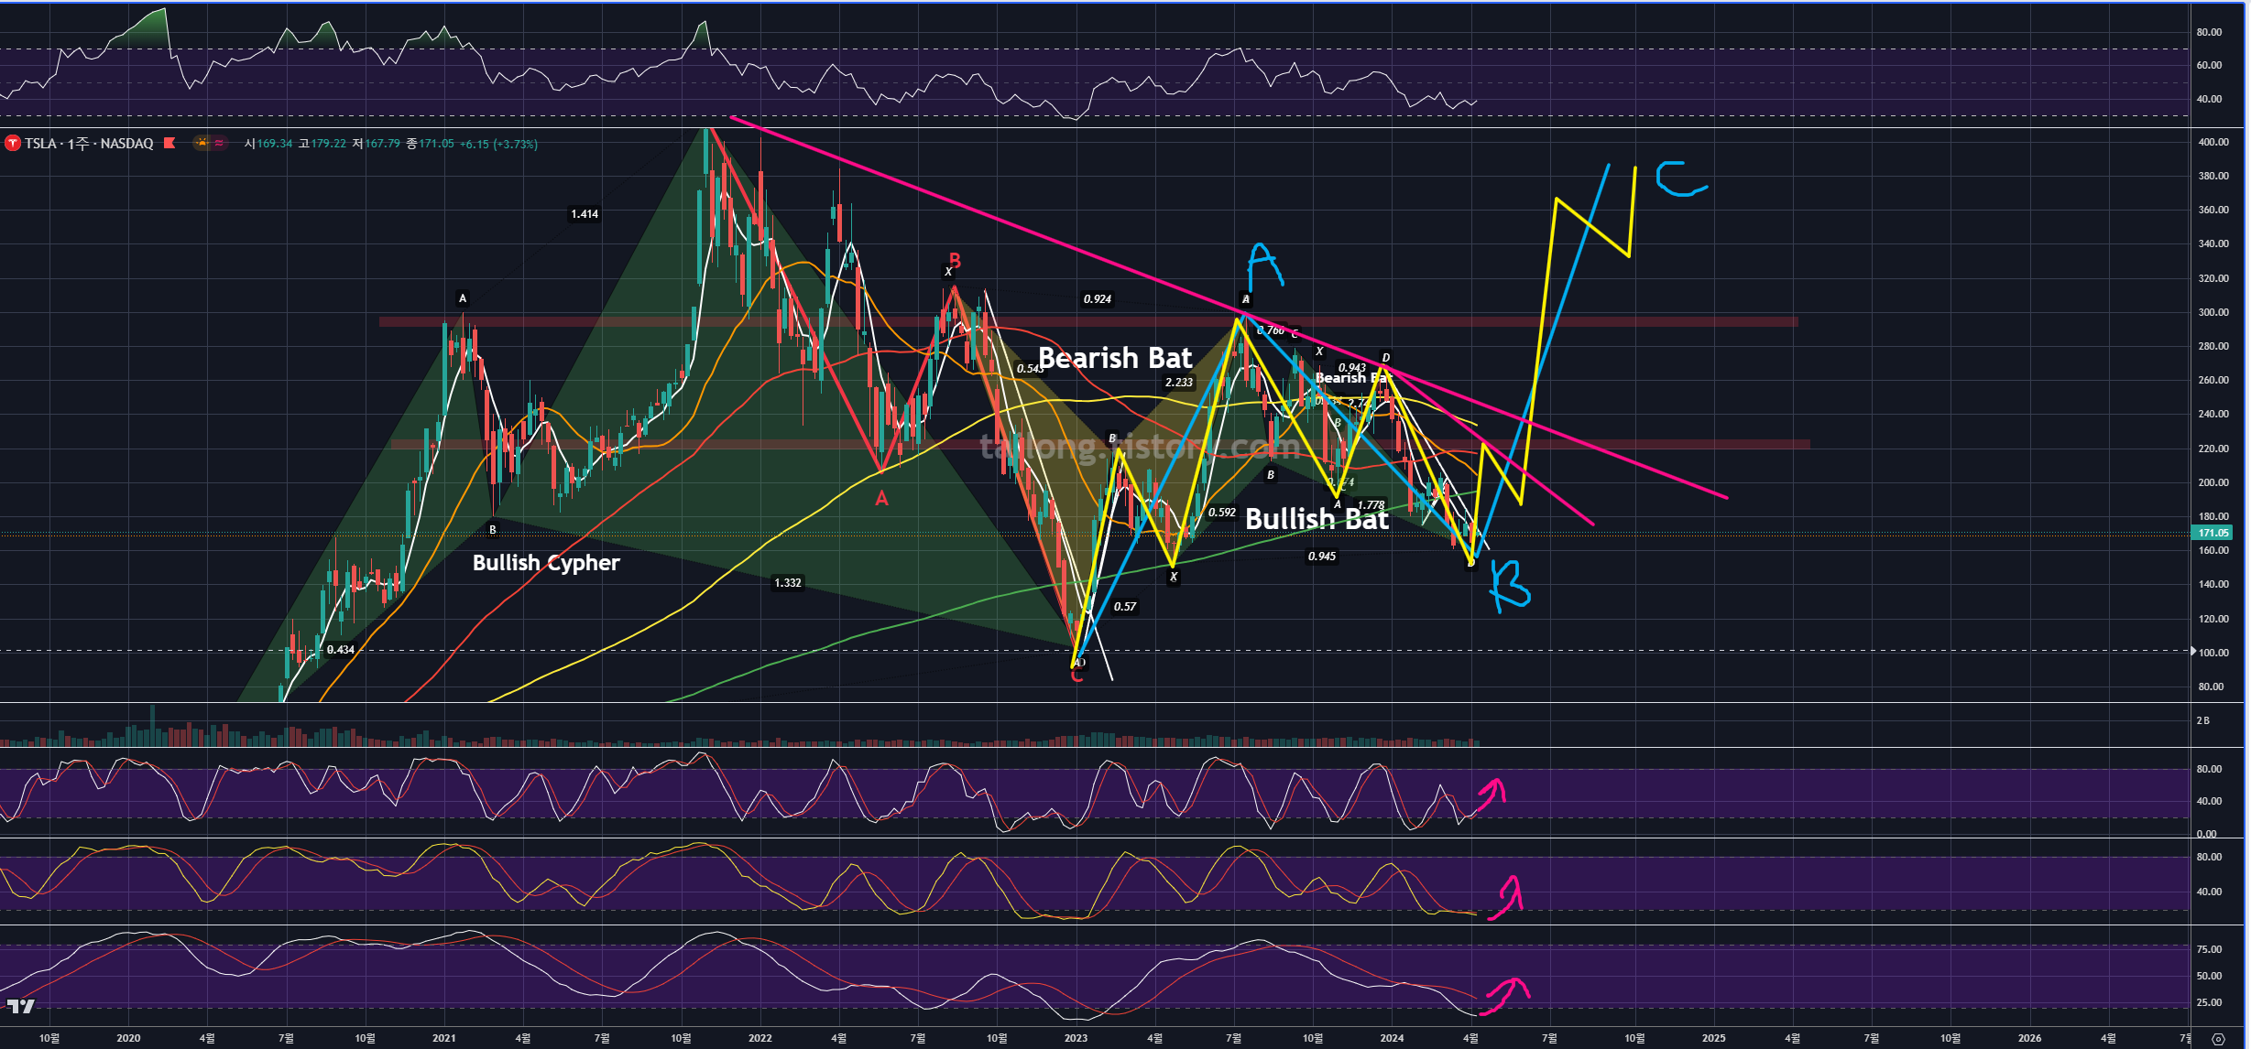Click the Tesla symbol logo icon
2251x1049 pixels.
[x=13, y=144]
